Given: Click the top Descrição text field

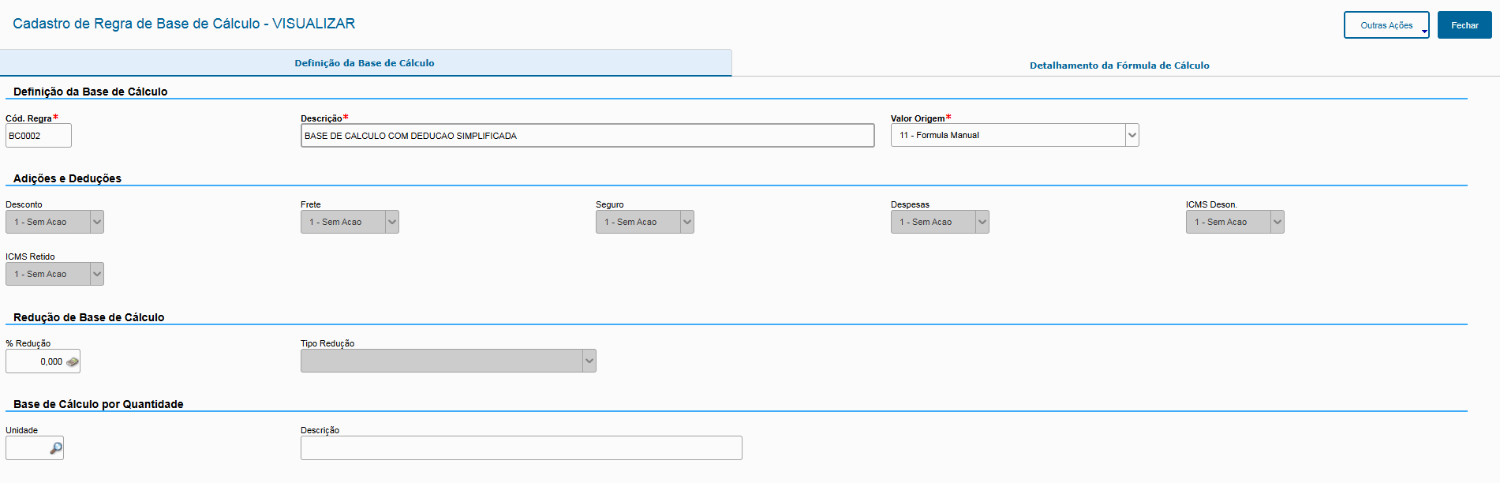Looking at the screenshot, I should click(587, 136).
